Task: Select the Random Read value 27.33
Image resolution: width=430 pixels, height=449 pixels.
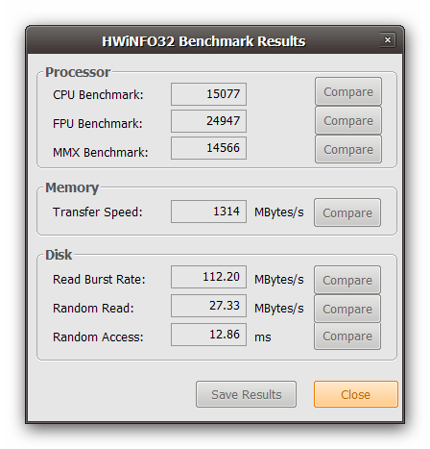Action: [x=208, y=306]
